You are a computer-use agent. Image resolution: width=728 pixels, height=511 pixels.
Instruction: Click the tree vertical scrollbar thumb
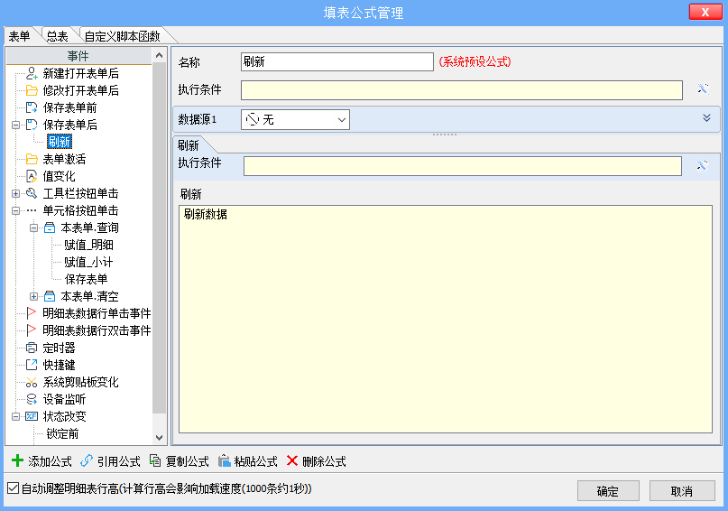160,237
